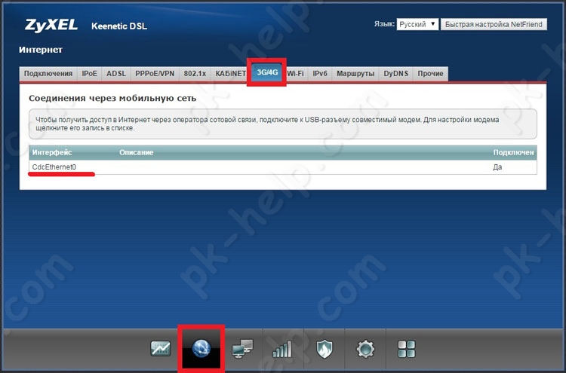The height and width of the screenshot is (373, 566).
Task: Click the Да value in Подключен column
Action: pyautogui.click(x=497, y=167)
